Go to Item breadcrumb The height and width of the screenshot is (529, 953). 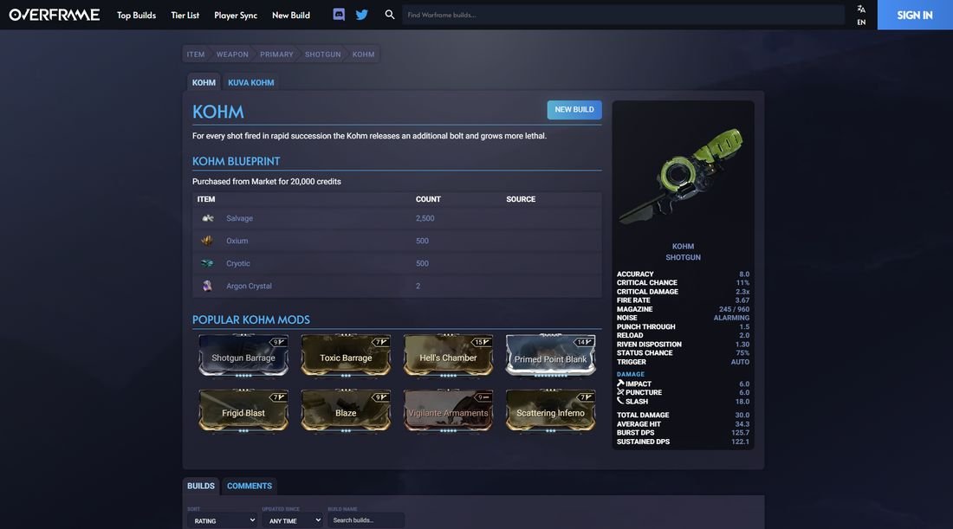point(196,54)
